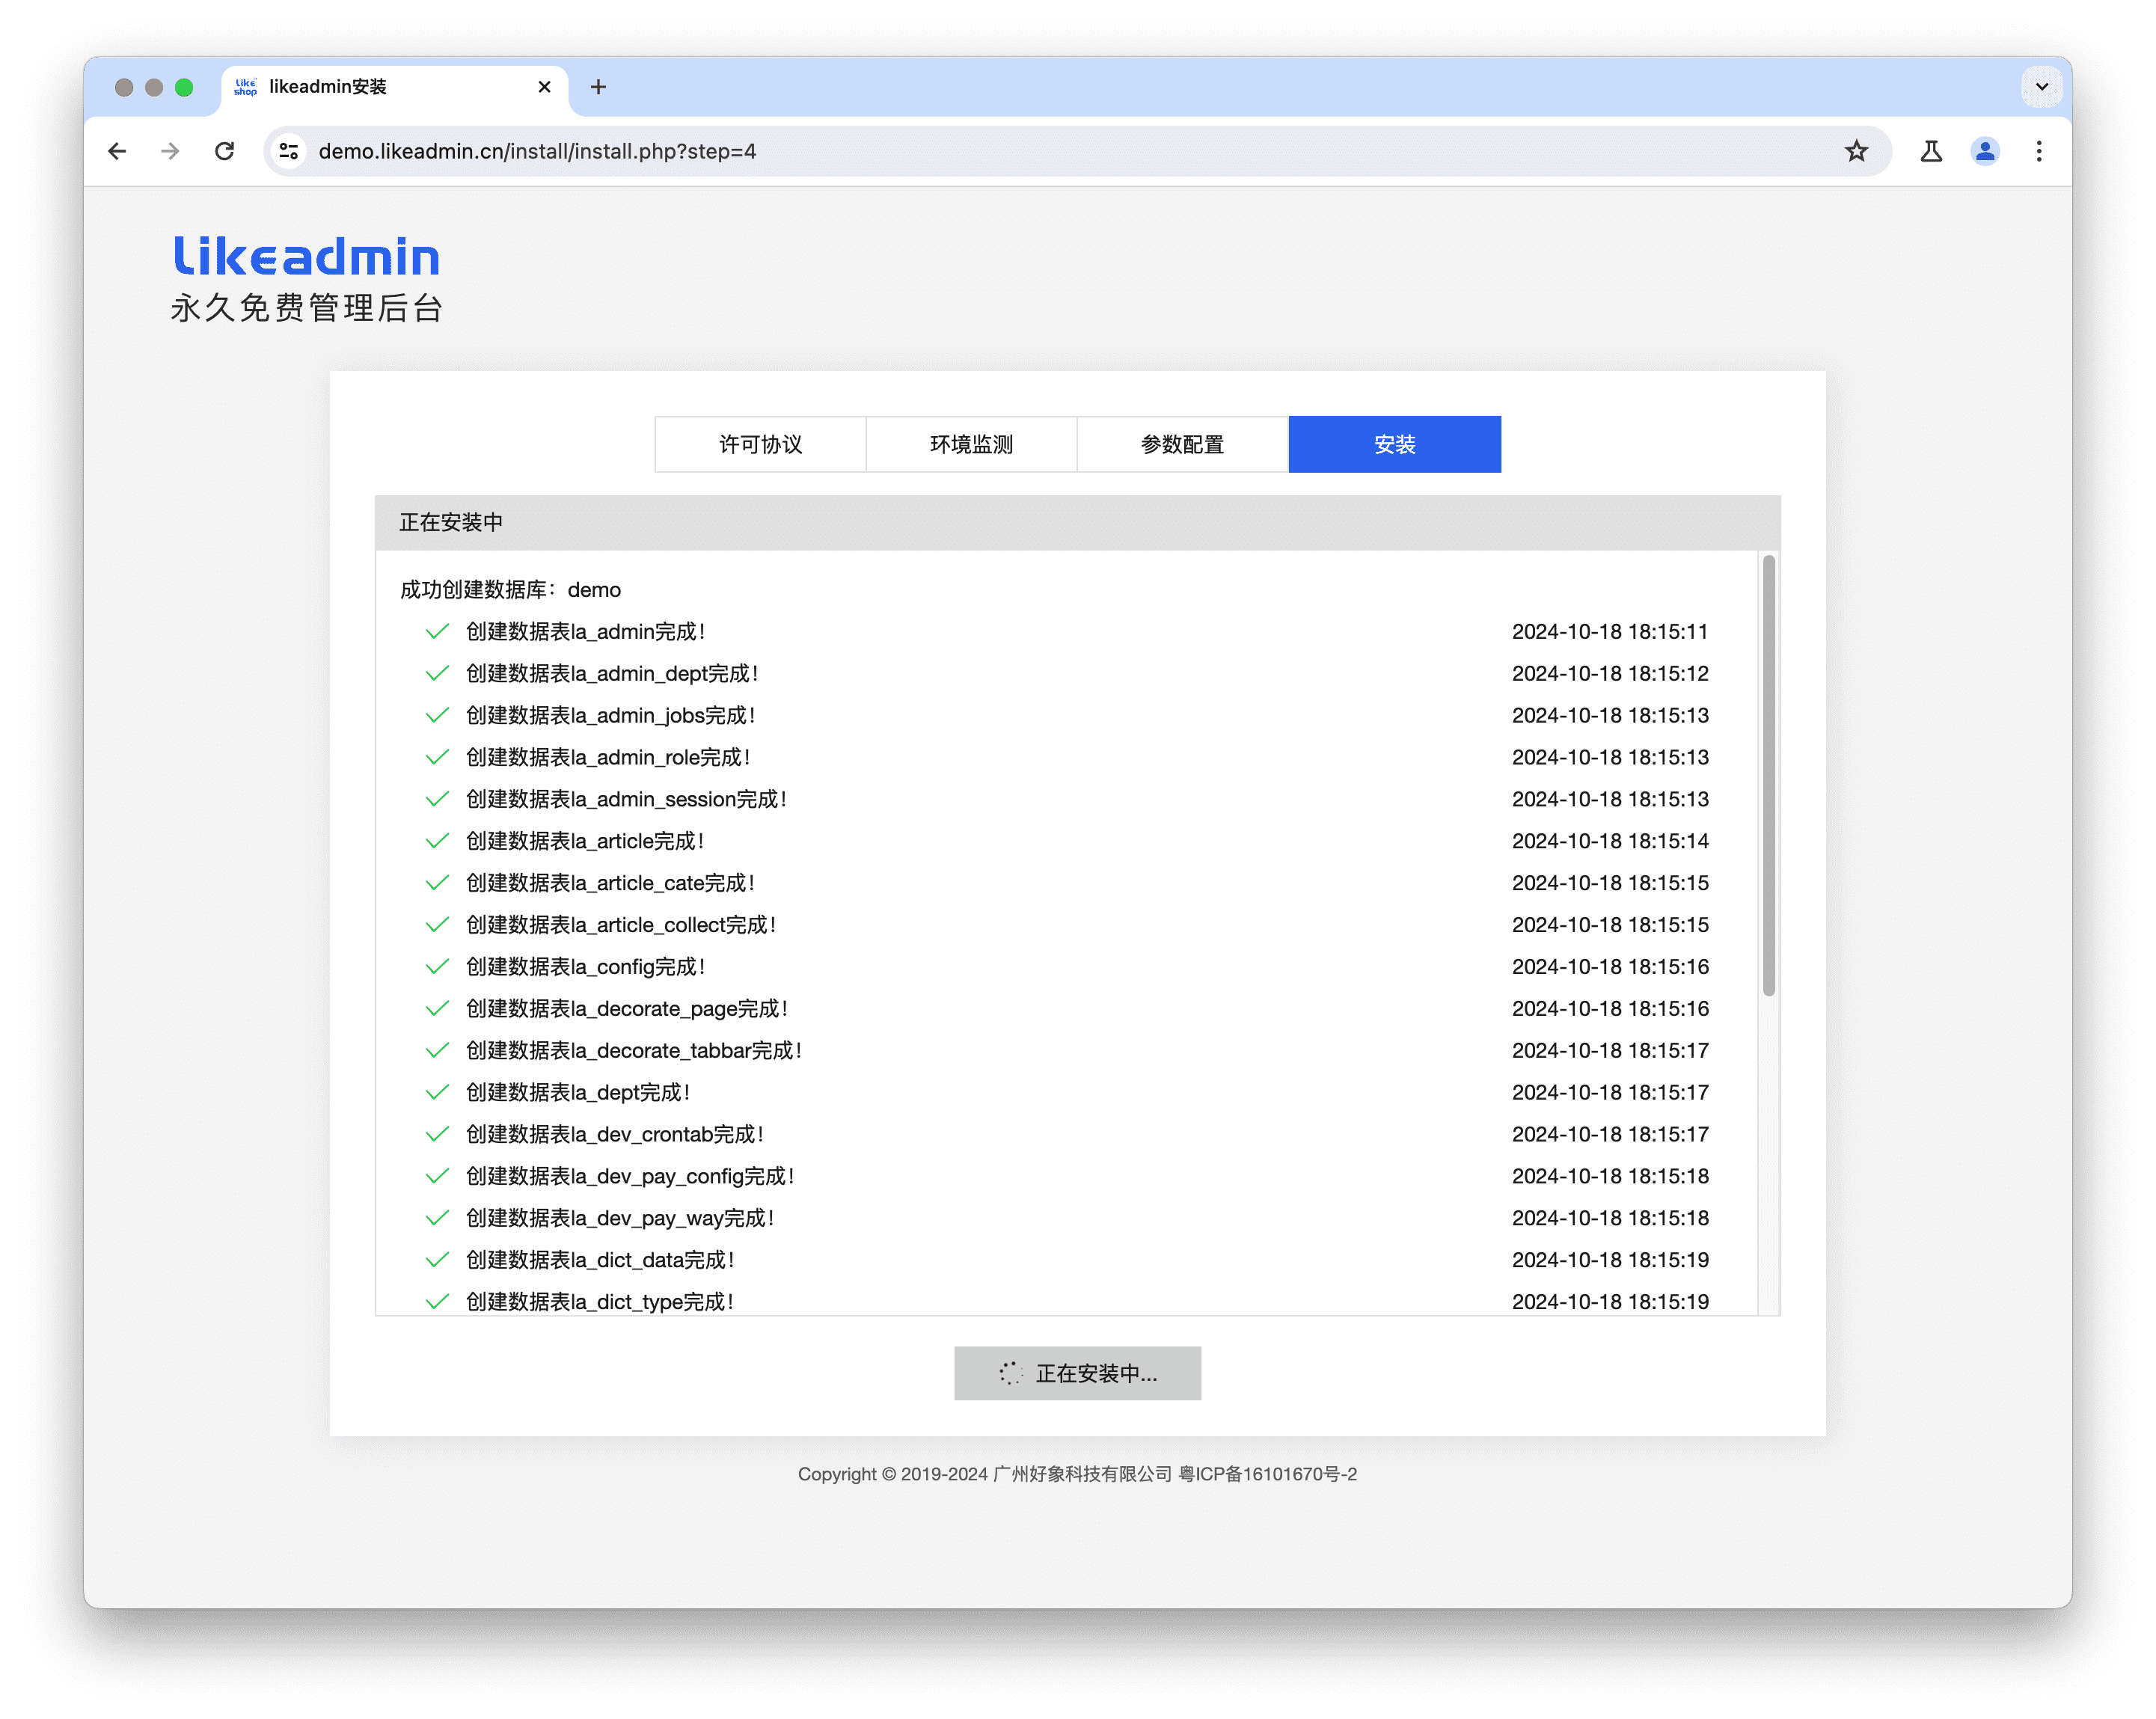Switch to the 许可协议 step tab
This screenshot has width=2156, height=1719.
760,444
